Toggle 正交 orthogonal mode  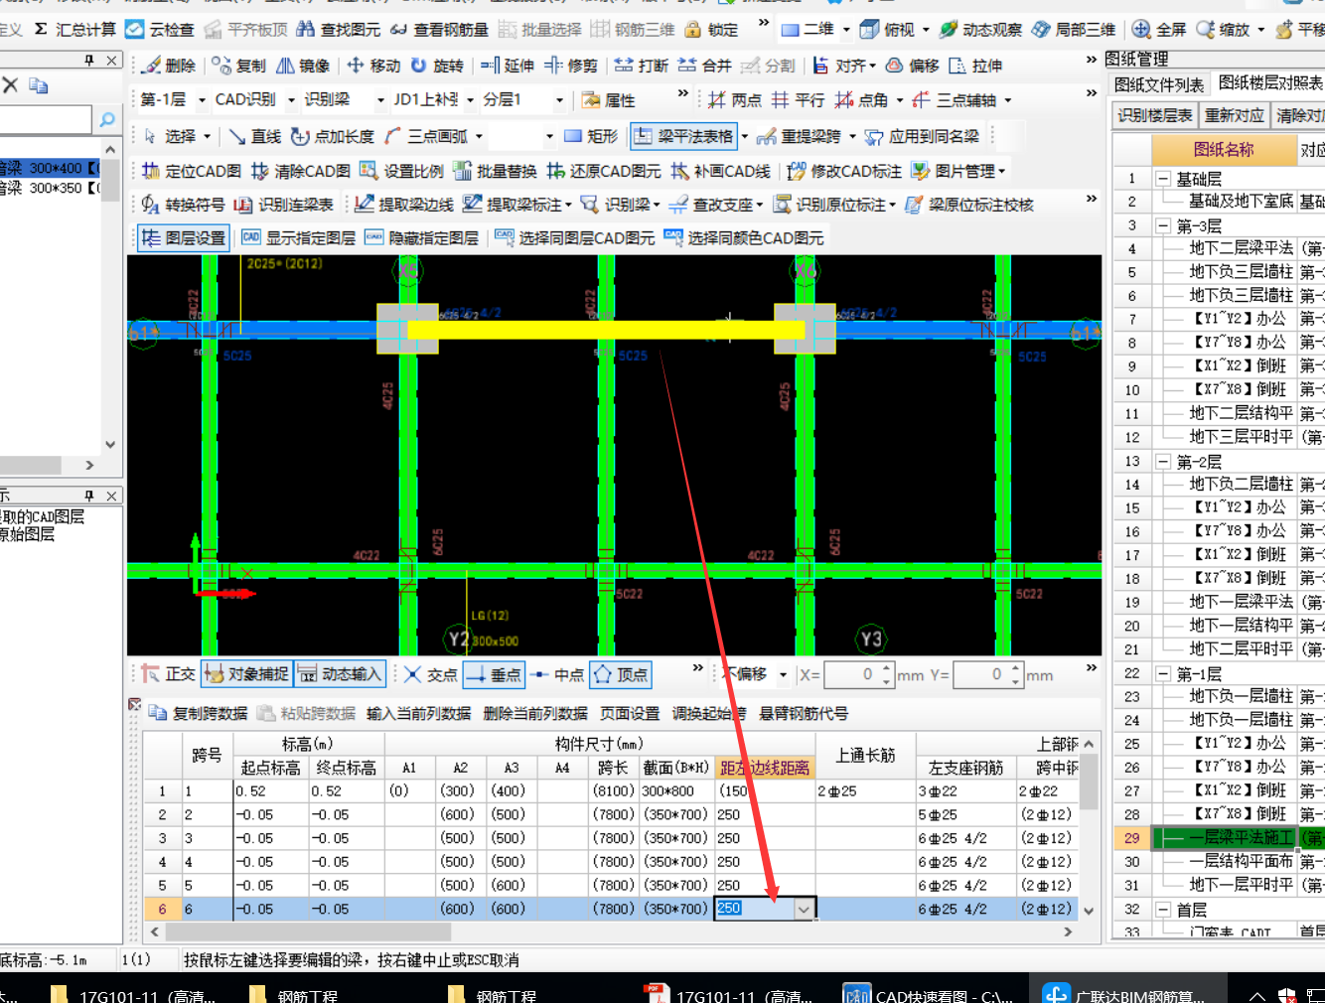168,674
